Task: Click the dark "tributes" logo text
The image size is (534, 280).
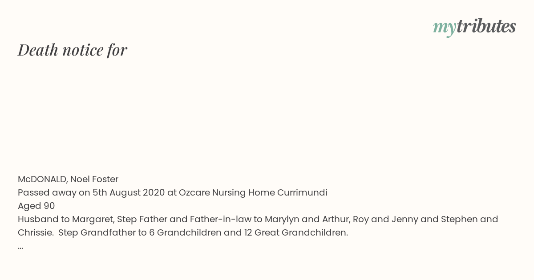Action: pos(486,26)
